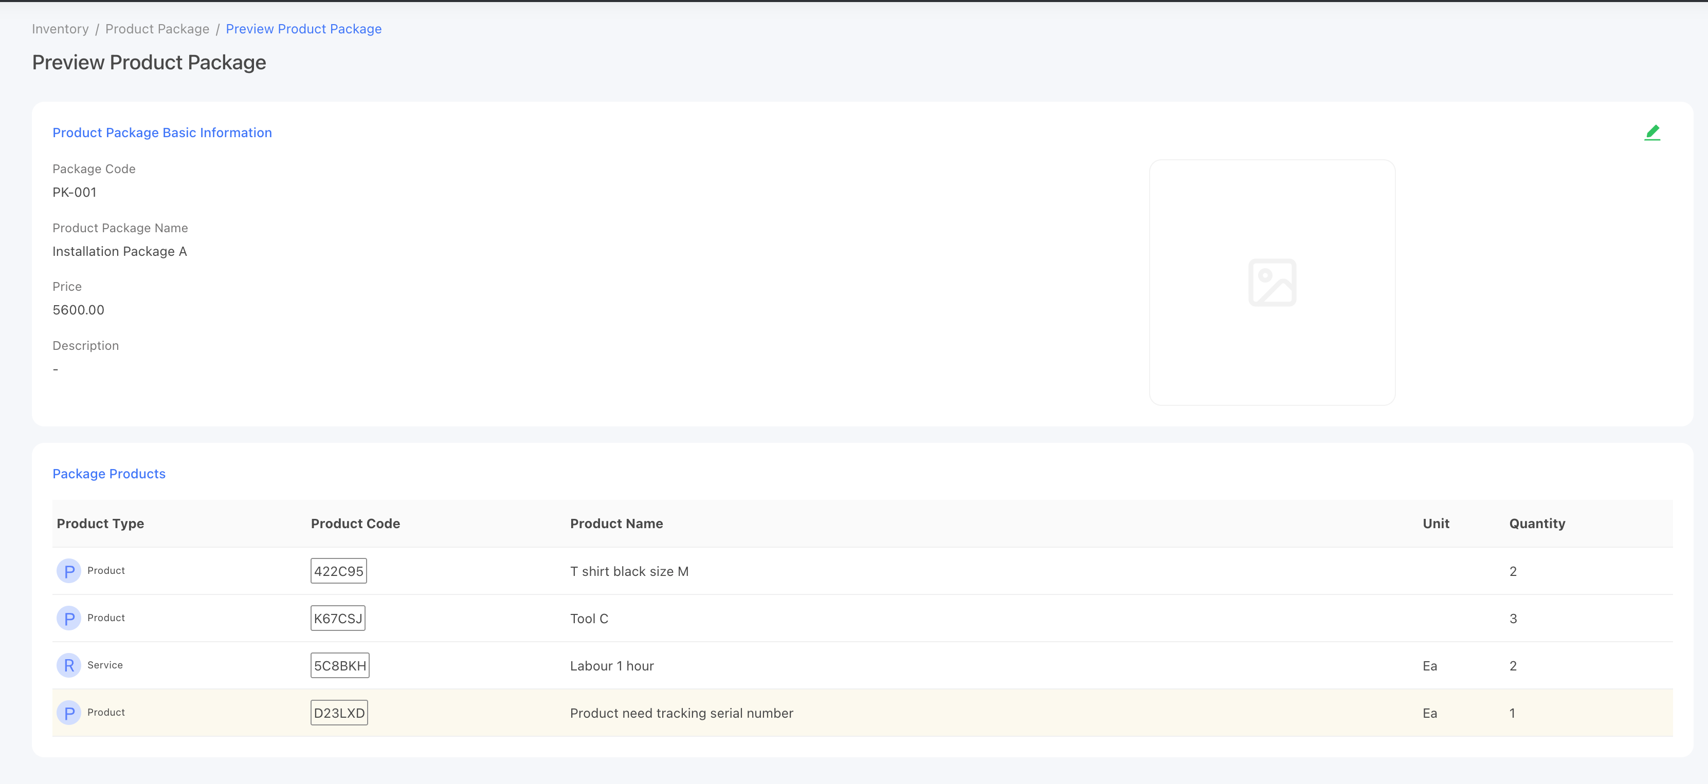Viewport: 1708px width, 784px height.
Task: Click the Ea unit in Labour row
Action: (x=1429, y=666)
